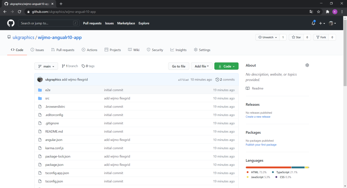
Task: Fork this repository
Action: point(321,37)
